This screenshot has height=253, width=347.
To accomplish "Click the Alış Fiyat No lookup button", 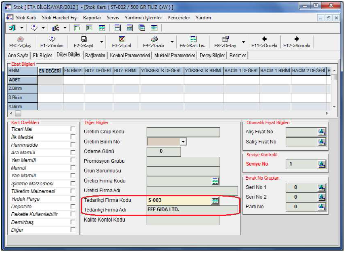I will pyautogui.click(x=322, y=131).
